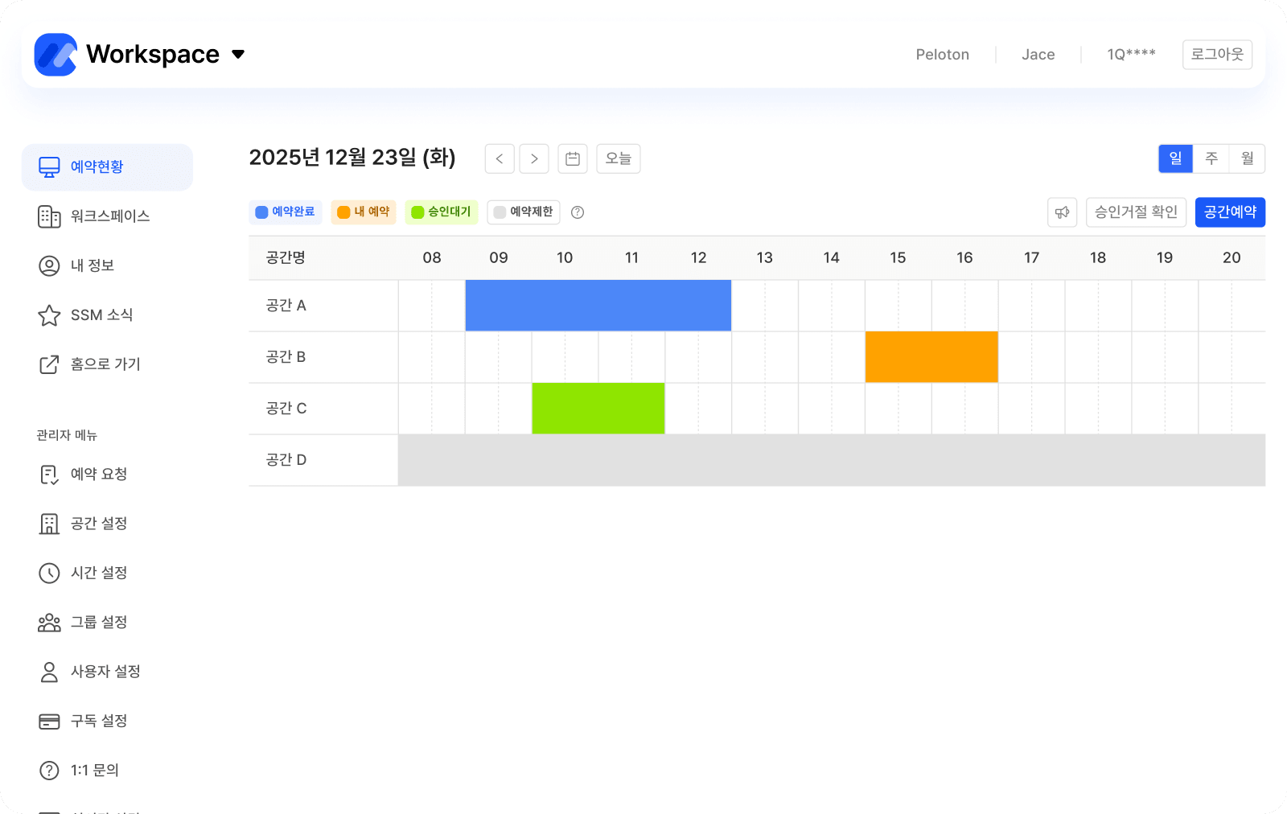1287x814 pixels.
Task: Click the blue 공간 A reservation block
Action: [598, 306]
